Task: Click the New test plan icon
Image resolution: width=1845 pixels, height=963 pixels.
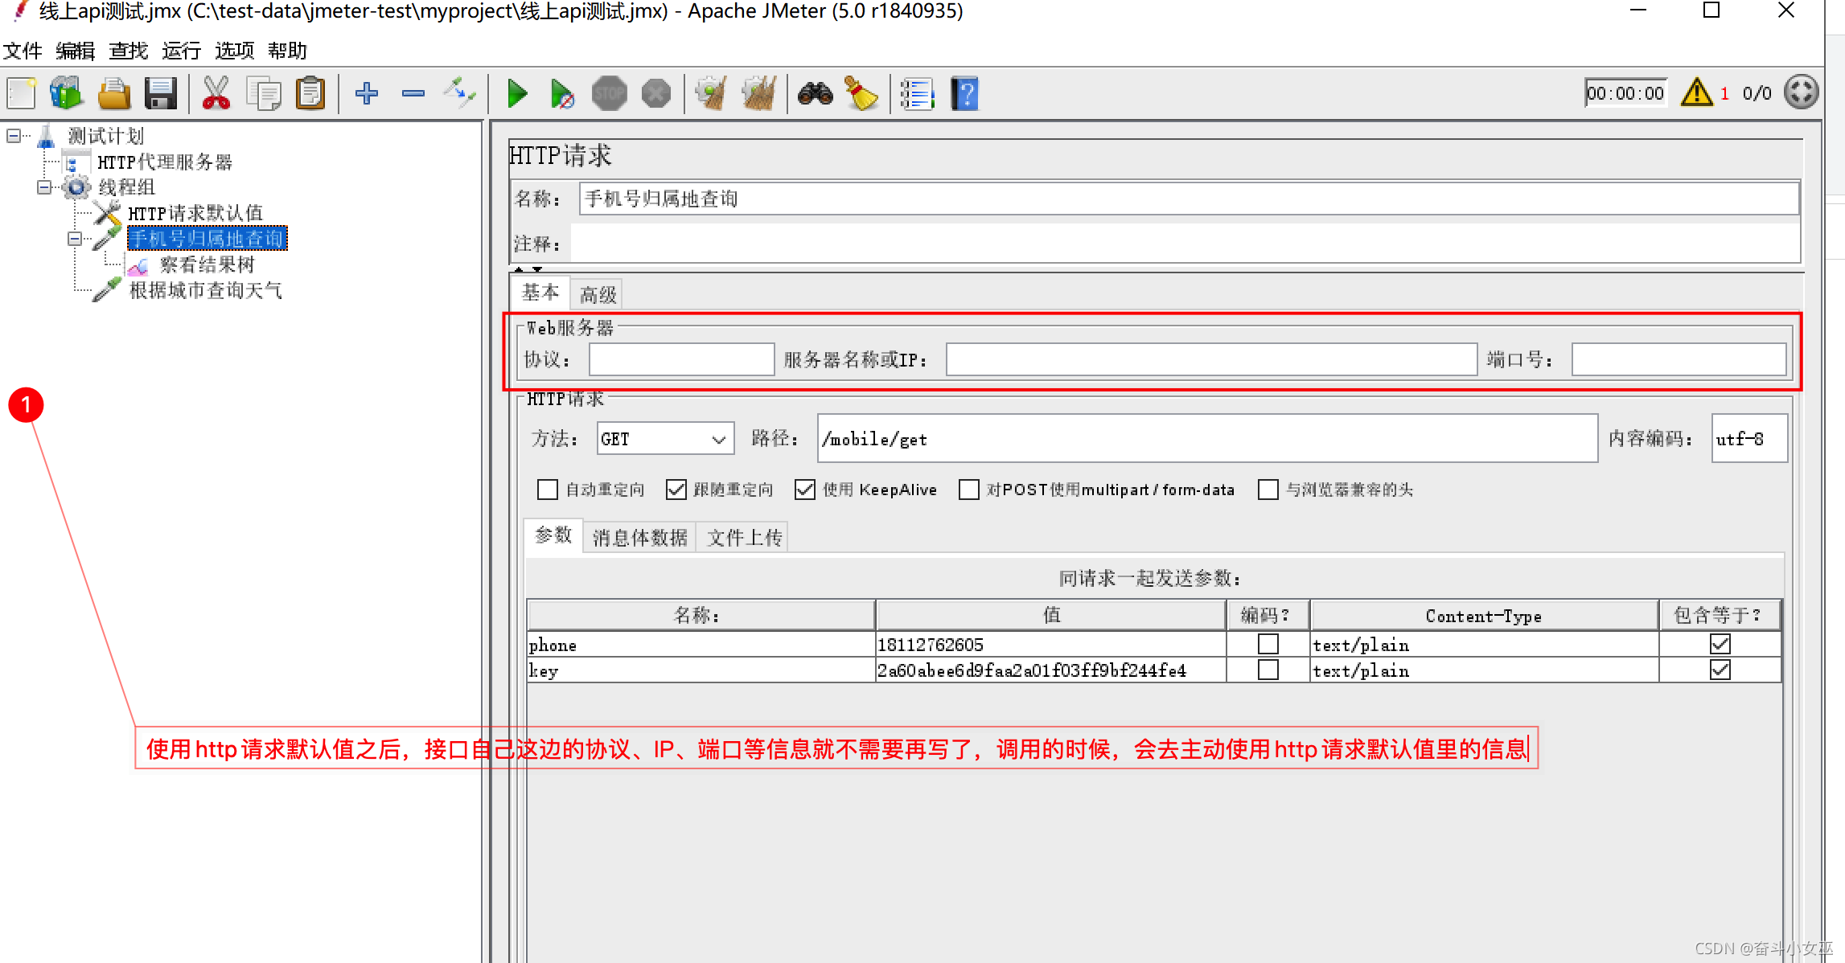Action: (22, 93)
